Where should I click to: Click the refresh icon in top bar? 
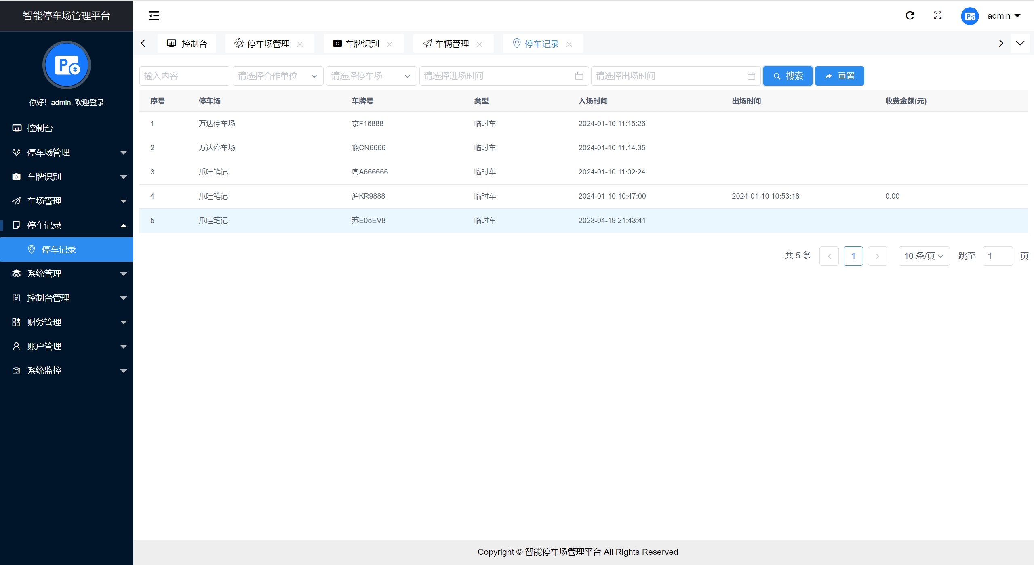coord(910,15)
